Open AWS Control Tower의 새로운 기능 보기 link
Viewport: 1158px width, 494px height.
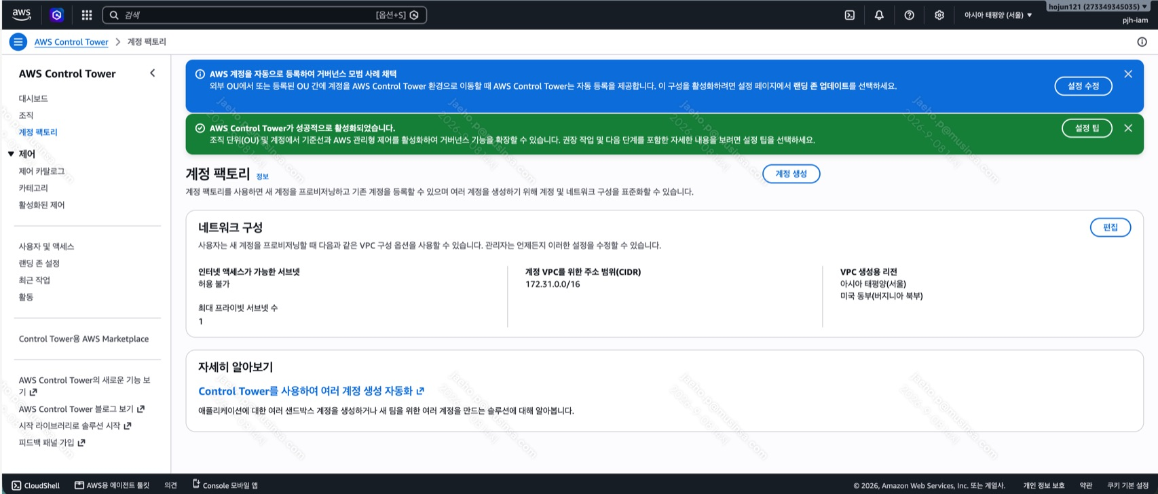click(84, 385)
